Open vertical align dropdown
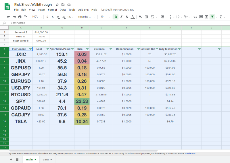 point(172,17)
